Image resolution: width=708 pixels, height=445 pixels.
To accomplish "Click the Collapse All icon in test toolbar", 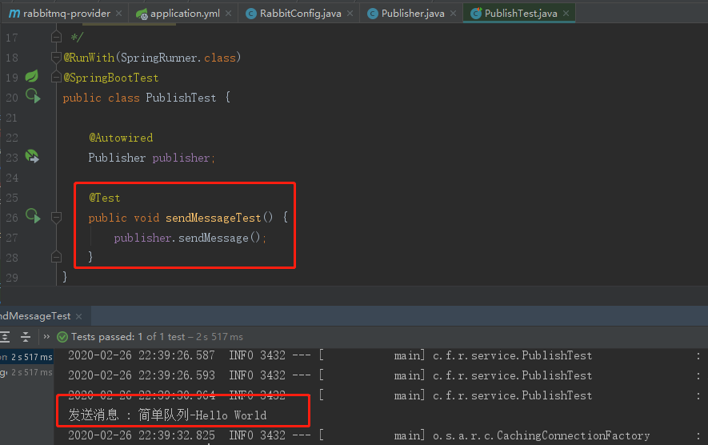I will pyautogui.click(x=26, y=337).
